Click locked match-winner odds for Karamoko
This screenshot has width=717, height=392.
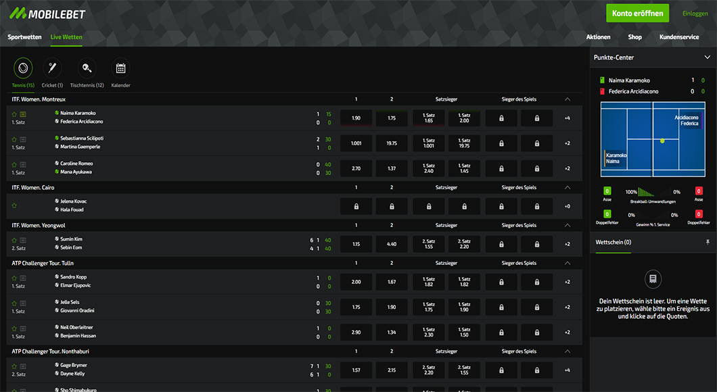(x=502, y=118)
